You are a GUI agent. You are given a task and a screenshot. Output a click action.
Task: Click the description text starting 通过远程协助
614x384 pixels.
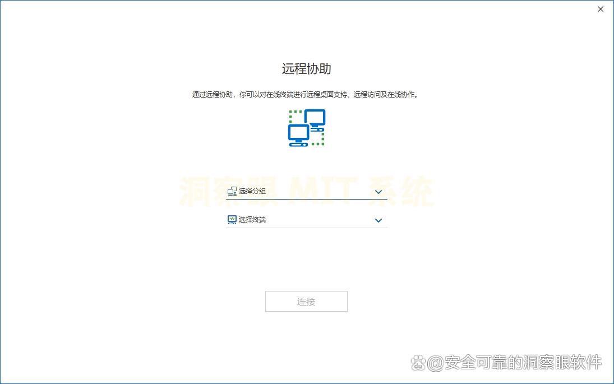305,95
